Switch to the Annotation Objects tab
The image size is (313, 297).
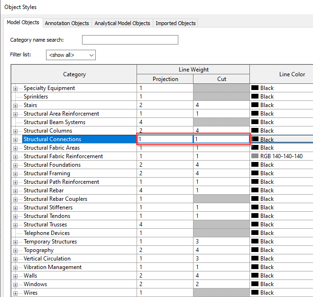click(x=66, y=23)
